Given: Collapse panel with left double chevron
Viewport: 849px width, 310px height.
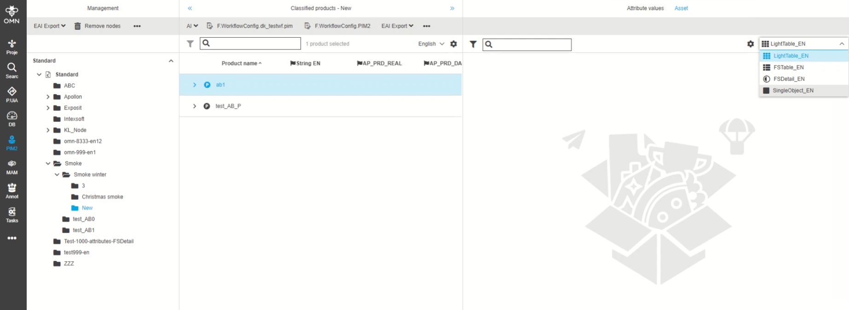Looking at the screenshot, I should (x=190, y=8).
